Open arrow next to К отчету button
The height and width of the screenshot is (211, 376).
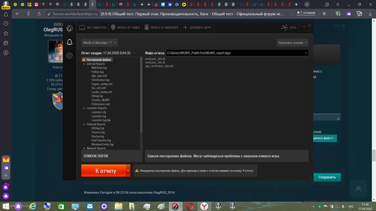click(x=128, y=171)
